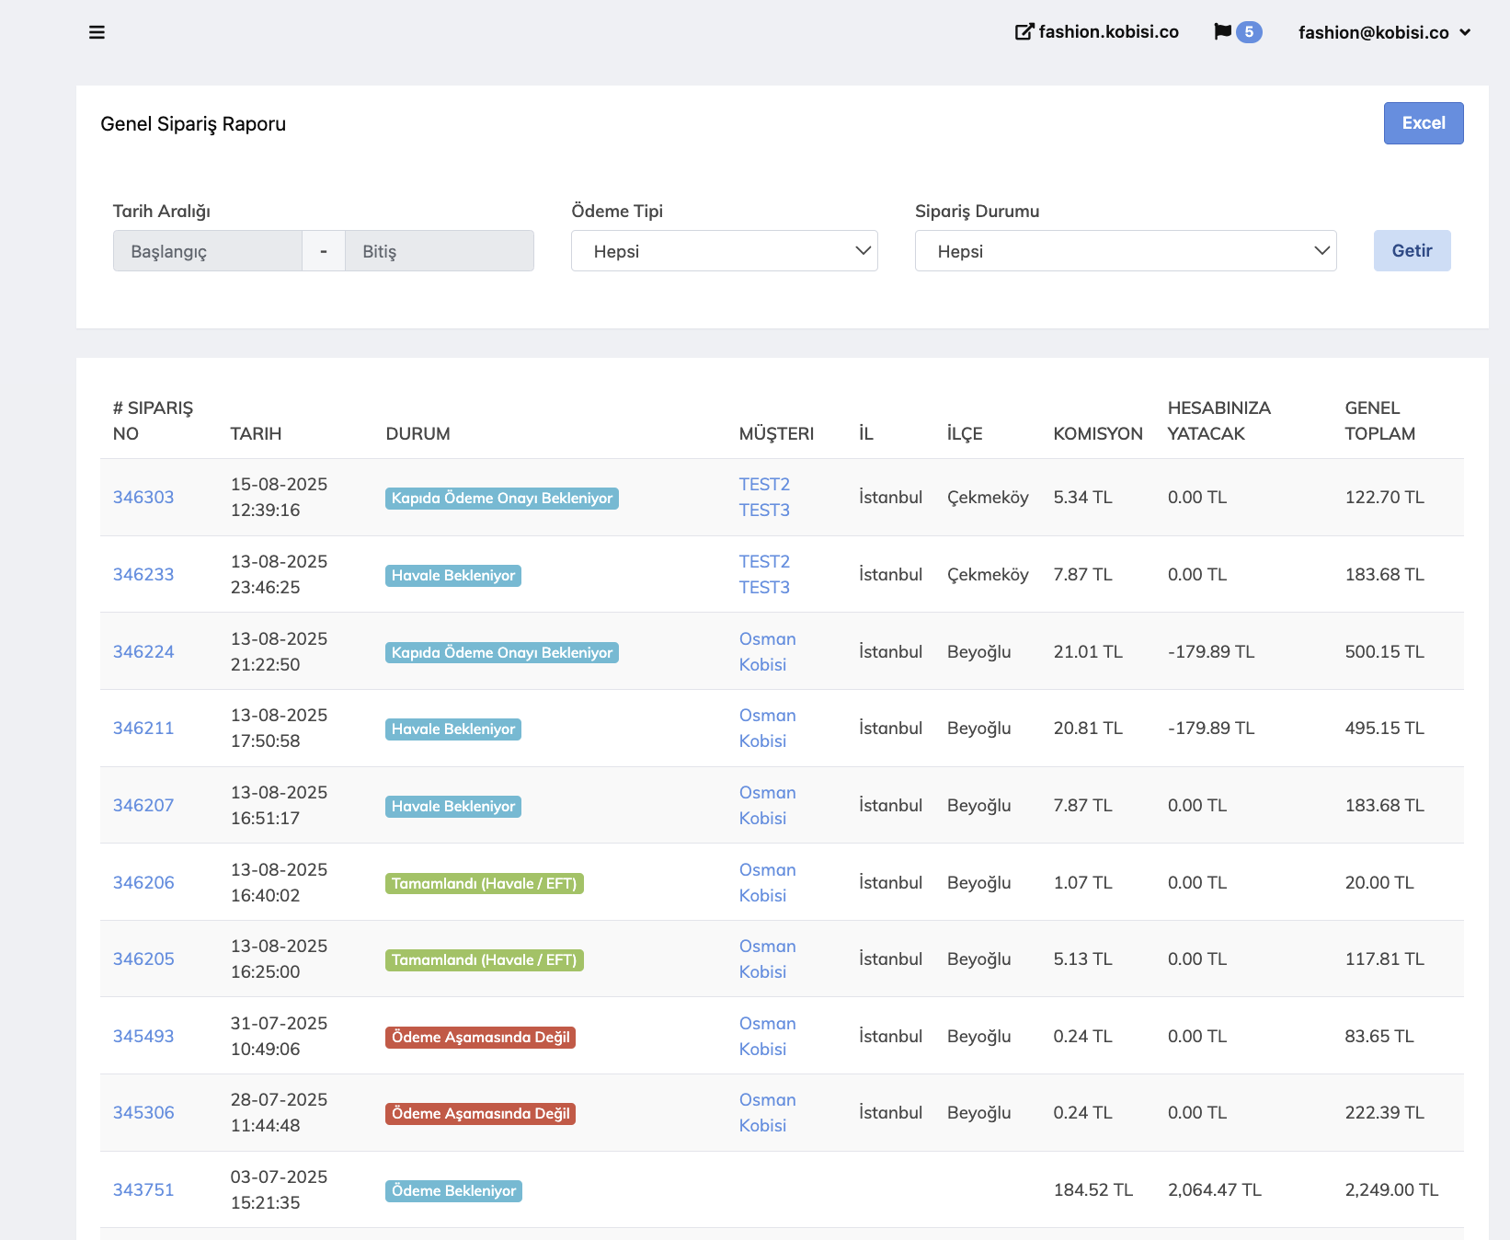Click the external link icon beside fashion.kobisi.co

click(1024, 32)
